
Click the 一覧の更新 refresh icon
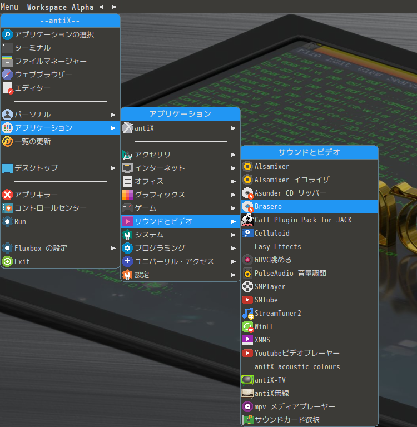pyautogui.click(x=7, y=141)
